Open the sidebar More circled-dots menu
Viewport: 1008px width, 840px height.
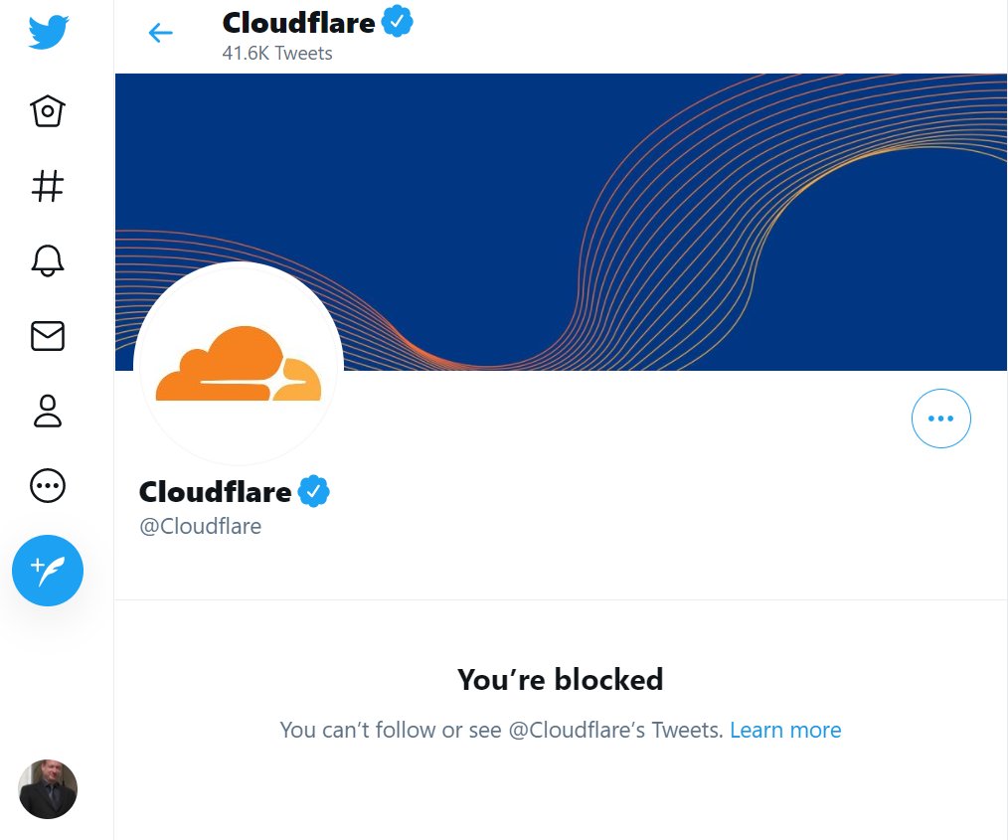coord(48,485)
